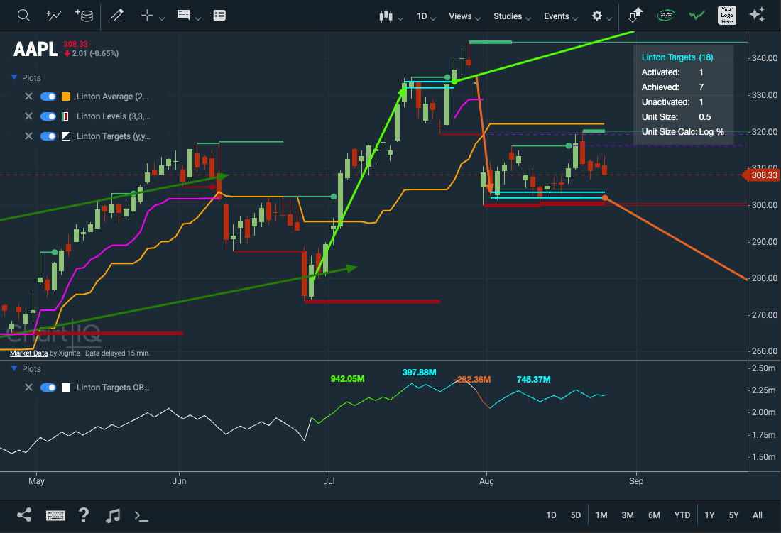Toggle Linton Targets OB... visibility switch
Viewport: 781px width, 533px height.
(48, 388)
